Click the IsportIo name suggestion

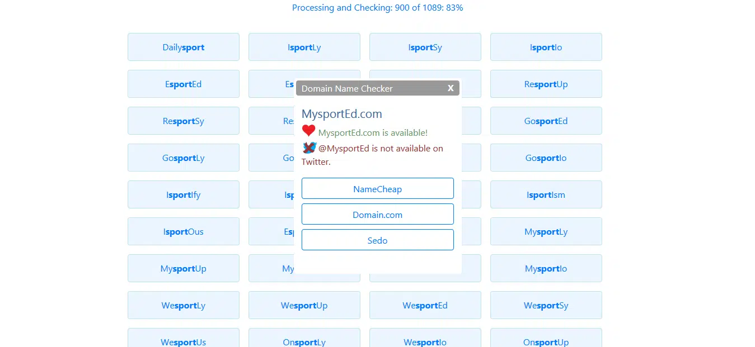546,47
